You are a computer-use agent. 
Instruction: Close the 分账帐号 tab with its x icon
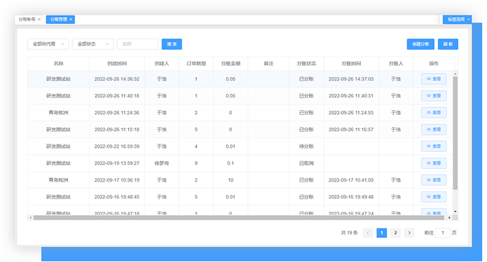point(39,19)
